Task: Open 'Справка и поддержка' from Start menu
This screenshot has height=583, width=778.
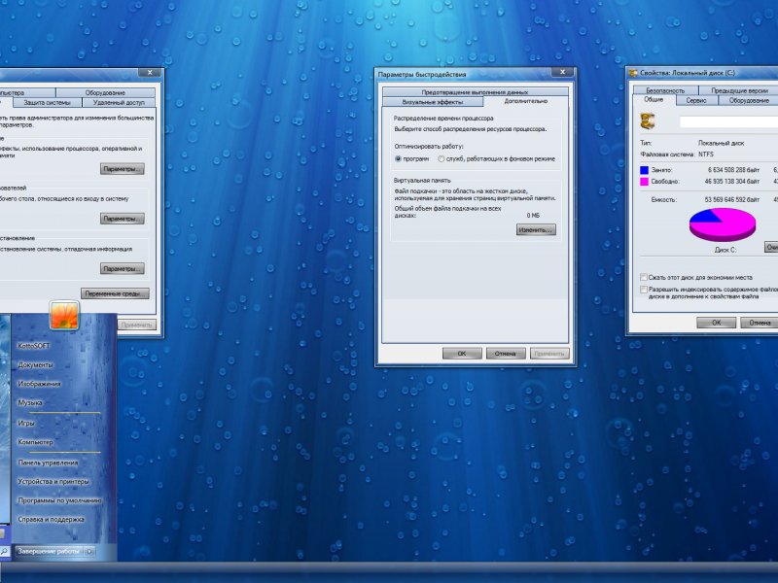Action: (52, 519)
